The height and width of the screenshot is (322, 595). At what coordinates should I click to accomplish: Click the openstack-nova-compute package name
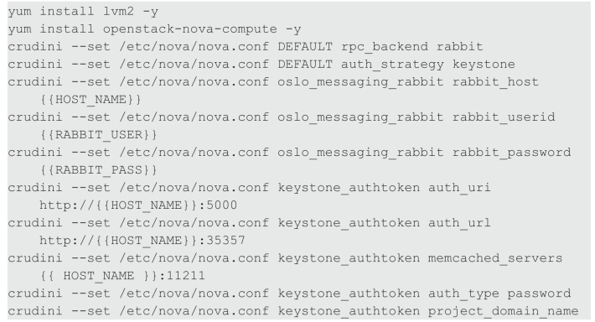pyautogui.click(x=189, y=29)
